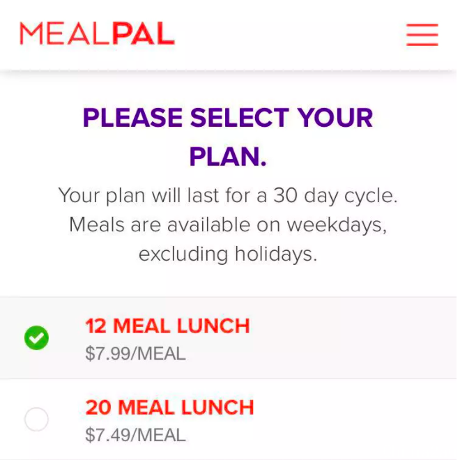This screenshot has width=460, height=460.
Task: Tap the $7.49/MEAL price text
Action: pyautogui.click(x=135, y=435)
